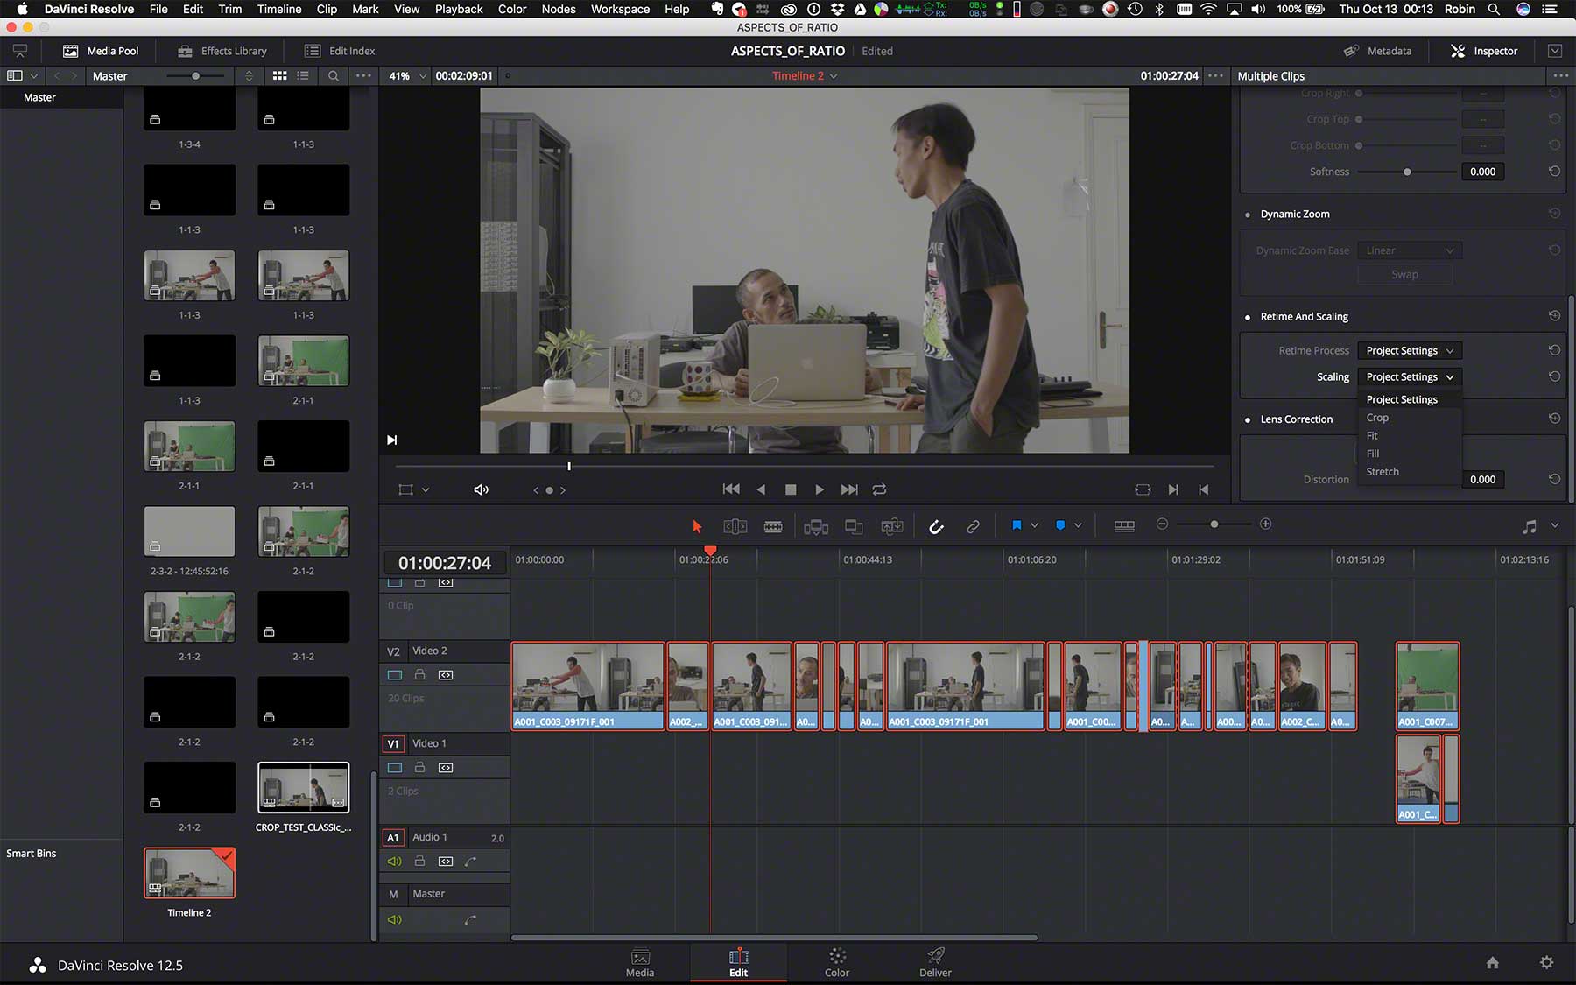1576x985 pixels.
Task: Open the marker color dropdown arrow
Action: coord(1078,525)
